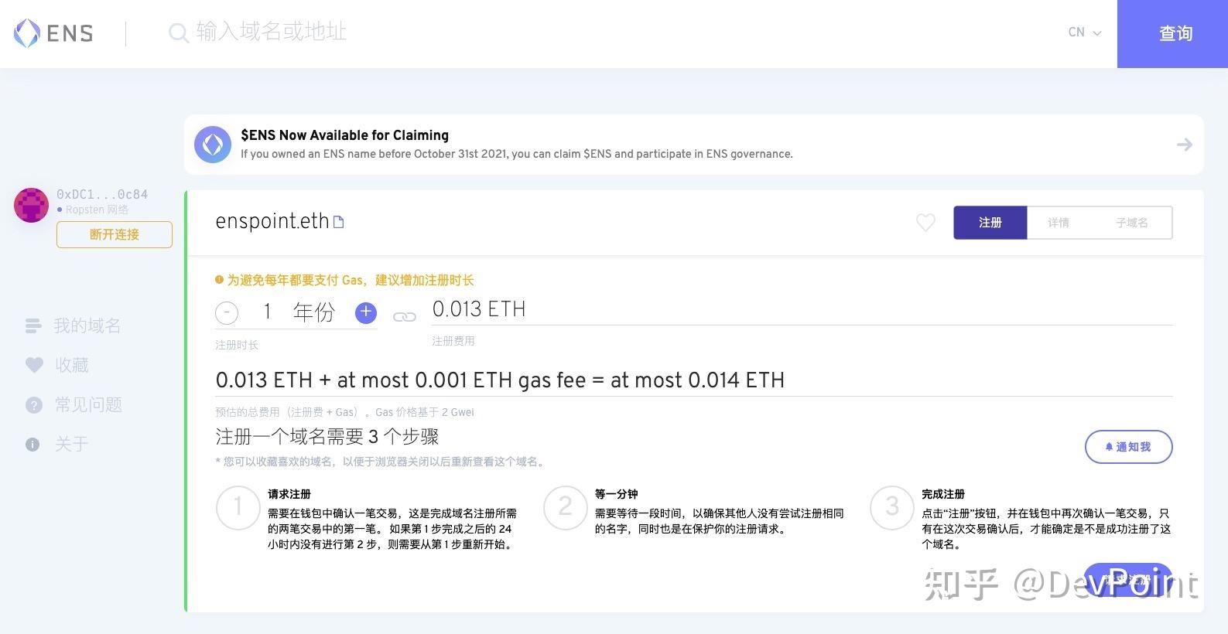Toggle the heart to favorite enspoint.eth
1228x634 pixels.
pyautogui.click(x=925, y=223)
